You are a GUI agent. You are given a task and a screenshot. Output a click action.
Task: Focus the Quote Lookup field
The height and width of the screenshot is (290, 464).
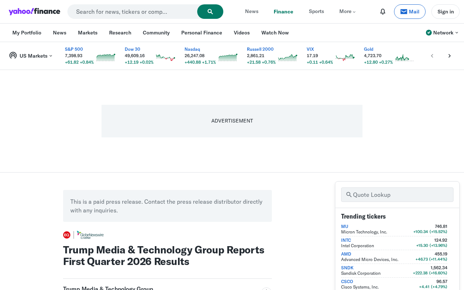(x=397, y=195)
